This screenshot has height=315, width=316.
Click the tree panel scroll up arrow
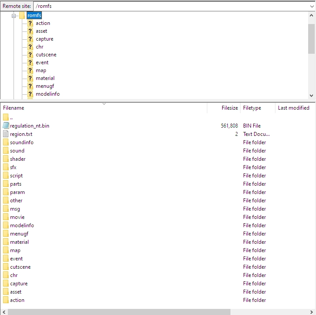click(311, 15)
